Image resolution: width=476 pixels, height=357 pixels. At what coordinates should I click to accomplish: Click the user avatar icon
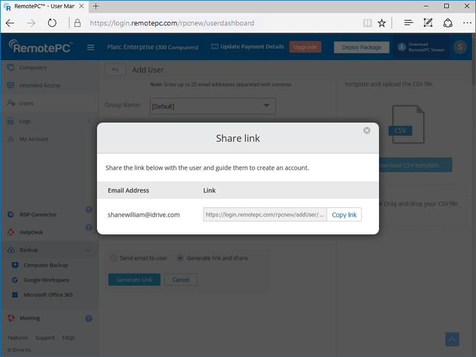(459, 47)
